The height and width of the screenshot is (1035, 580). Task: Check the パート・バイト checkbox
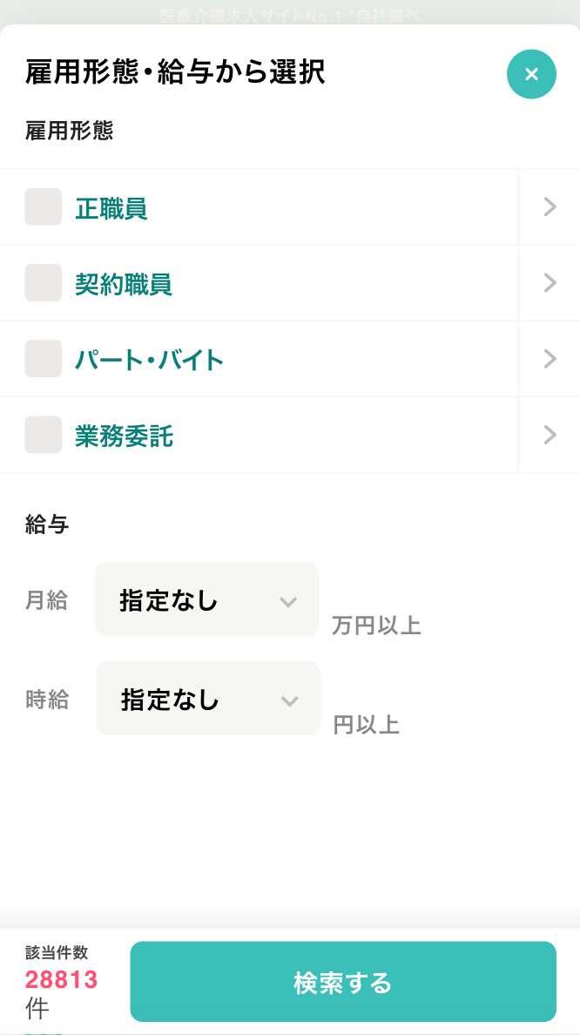(43, 358)
